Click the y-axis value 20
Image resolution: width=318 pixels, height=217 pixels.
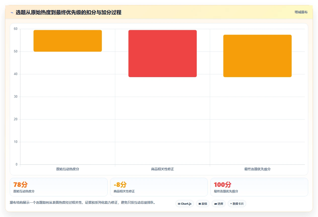(16, 119)
